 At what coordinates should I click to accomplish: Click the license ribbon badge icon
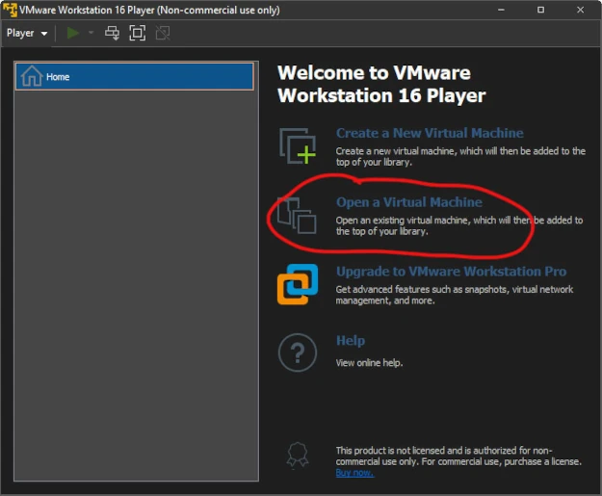(x=298, y=455)
